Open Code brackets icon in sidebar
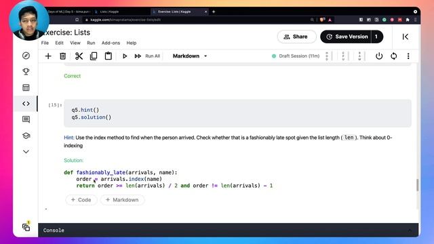Viewport: 434px width, 244px height. 26,104
